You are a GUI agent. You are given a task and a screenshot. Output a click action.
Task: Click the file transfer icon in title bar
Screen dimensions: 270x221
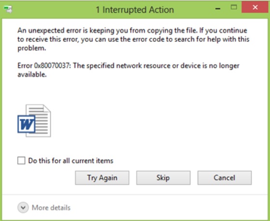pos(8,9)
